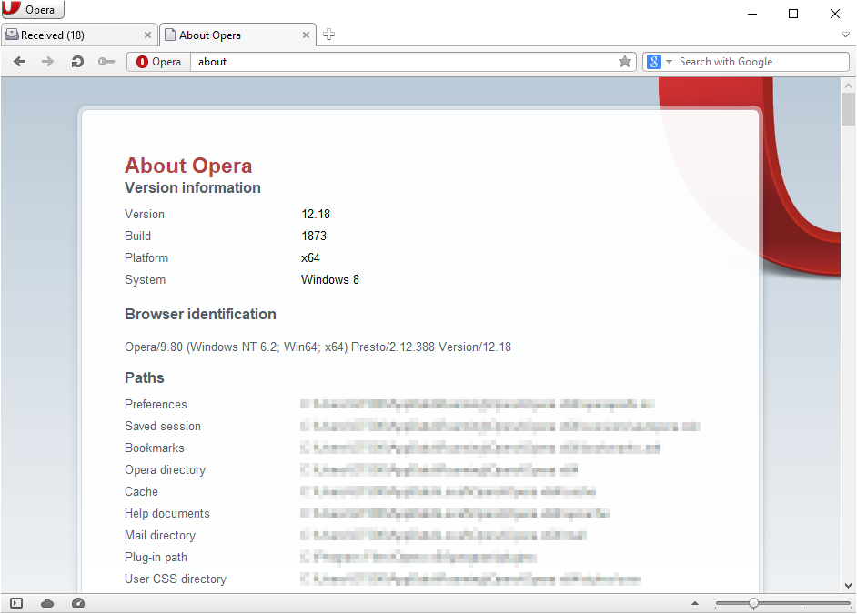Image resolution: width=857 pixels, height=614 pixels.
Task: Focus the Search with Google field
Action: (x=761, y=62)
